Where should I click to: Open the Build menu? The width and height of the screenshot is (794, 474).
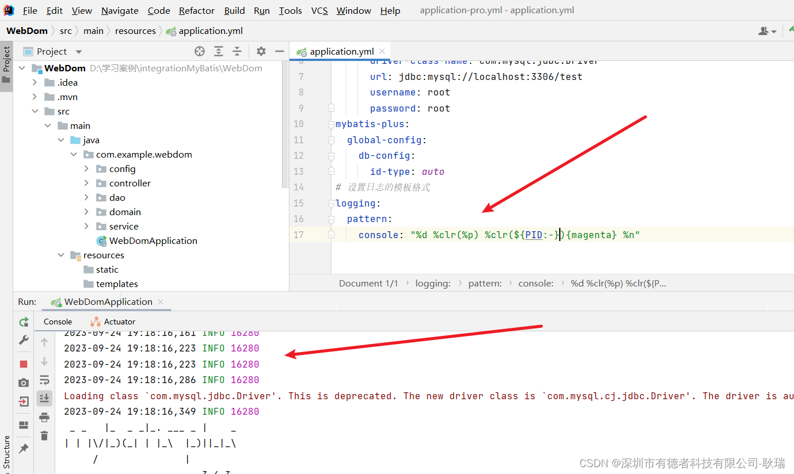click(x=235, y=10)
